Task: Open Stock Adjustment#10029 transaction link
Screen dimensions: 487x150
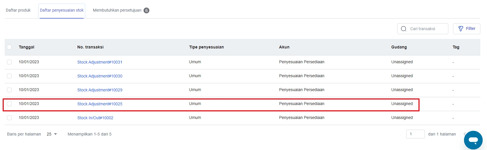Action: 100,90
